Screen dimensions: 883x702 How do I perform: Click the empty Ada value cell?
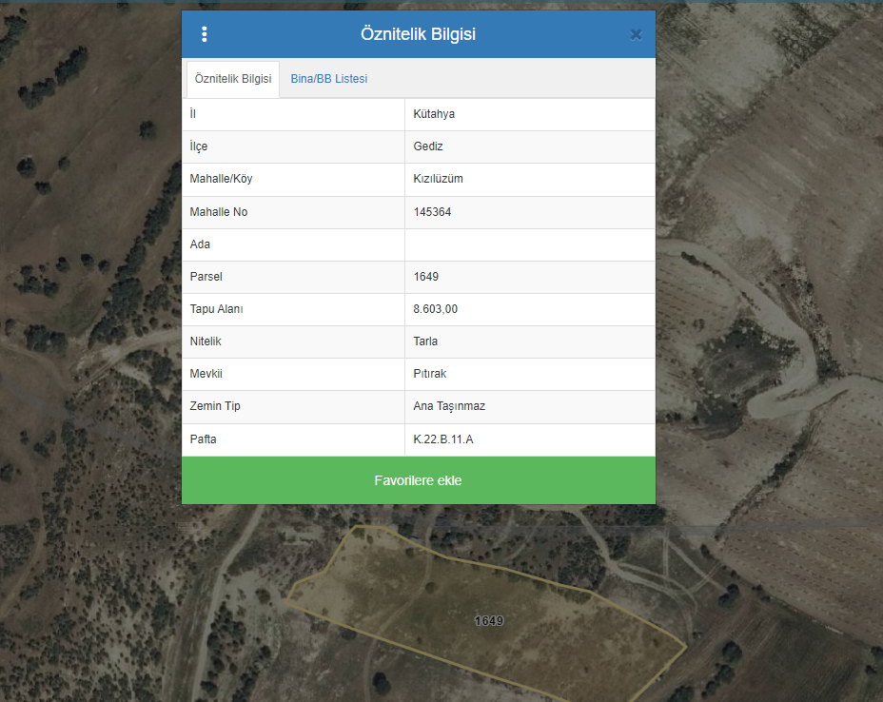[x=529, y=244]
